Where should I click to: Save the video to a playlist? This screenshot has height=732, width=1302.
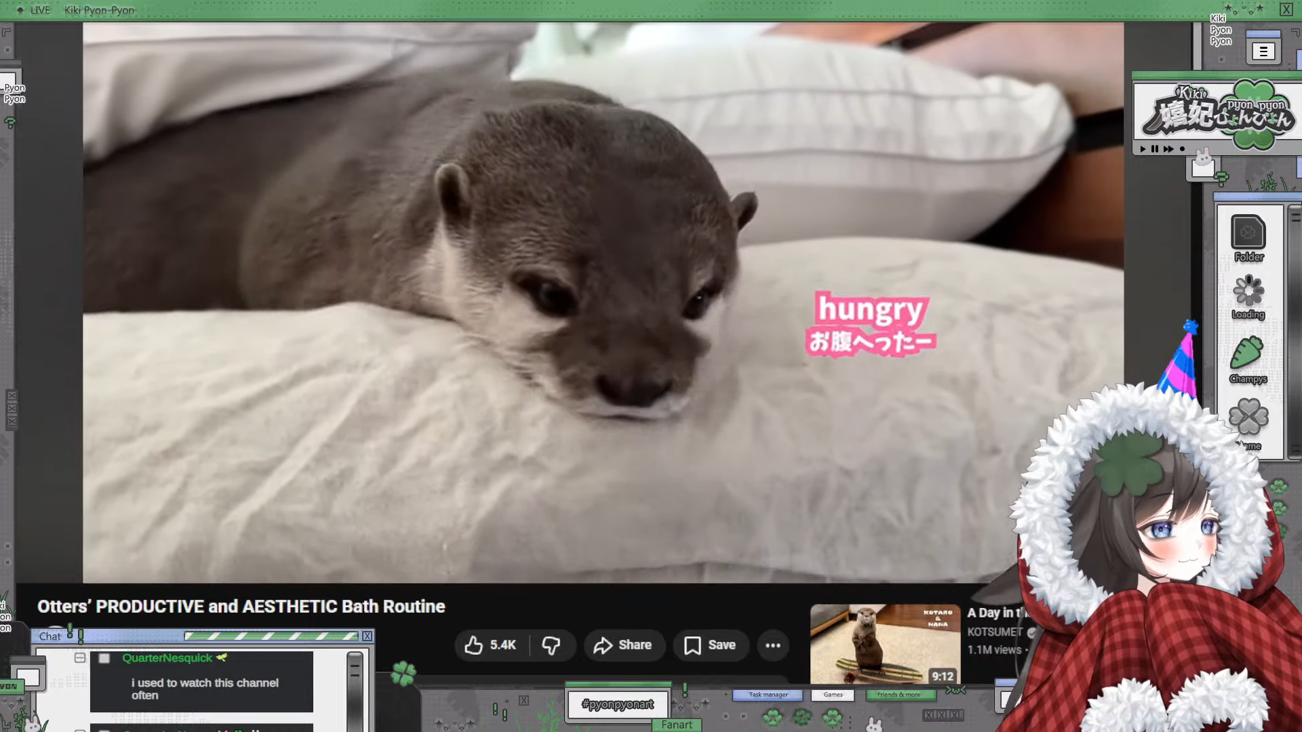pyautogui.click(x=710, y=645)
